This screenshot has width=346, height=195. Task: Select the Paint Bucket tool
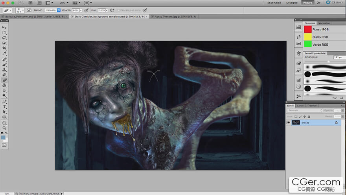point(4,85)
